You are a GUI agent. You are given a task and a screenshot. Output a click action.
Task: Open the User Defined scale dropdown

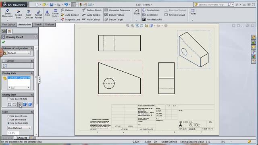19,128
